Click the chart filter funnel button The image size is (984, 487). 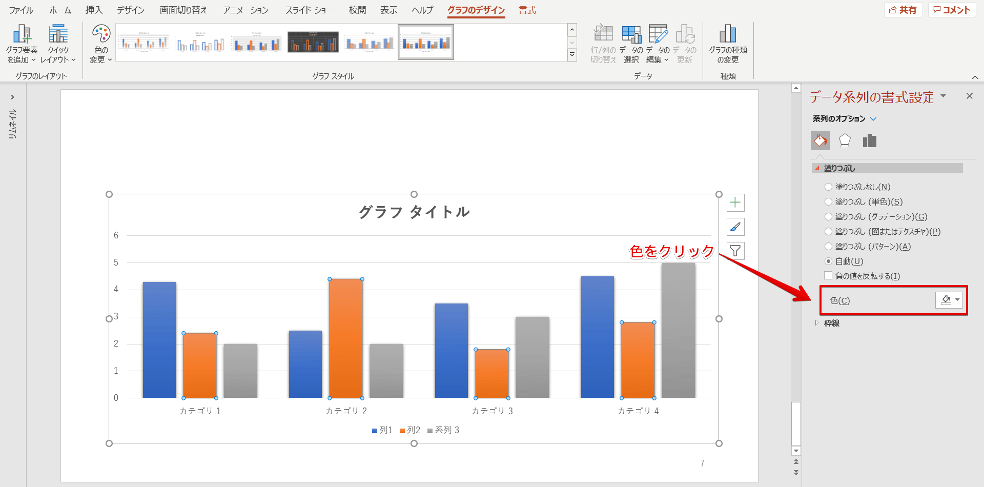735,251
